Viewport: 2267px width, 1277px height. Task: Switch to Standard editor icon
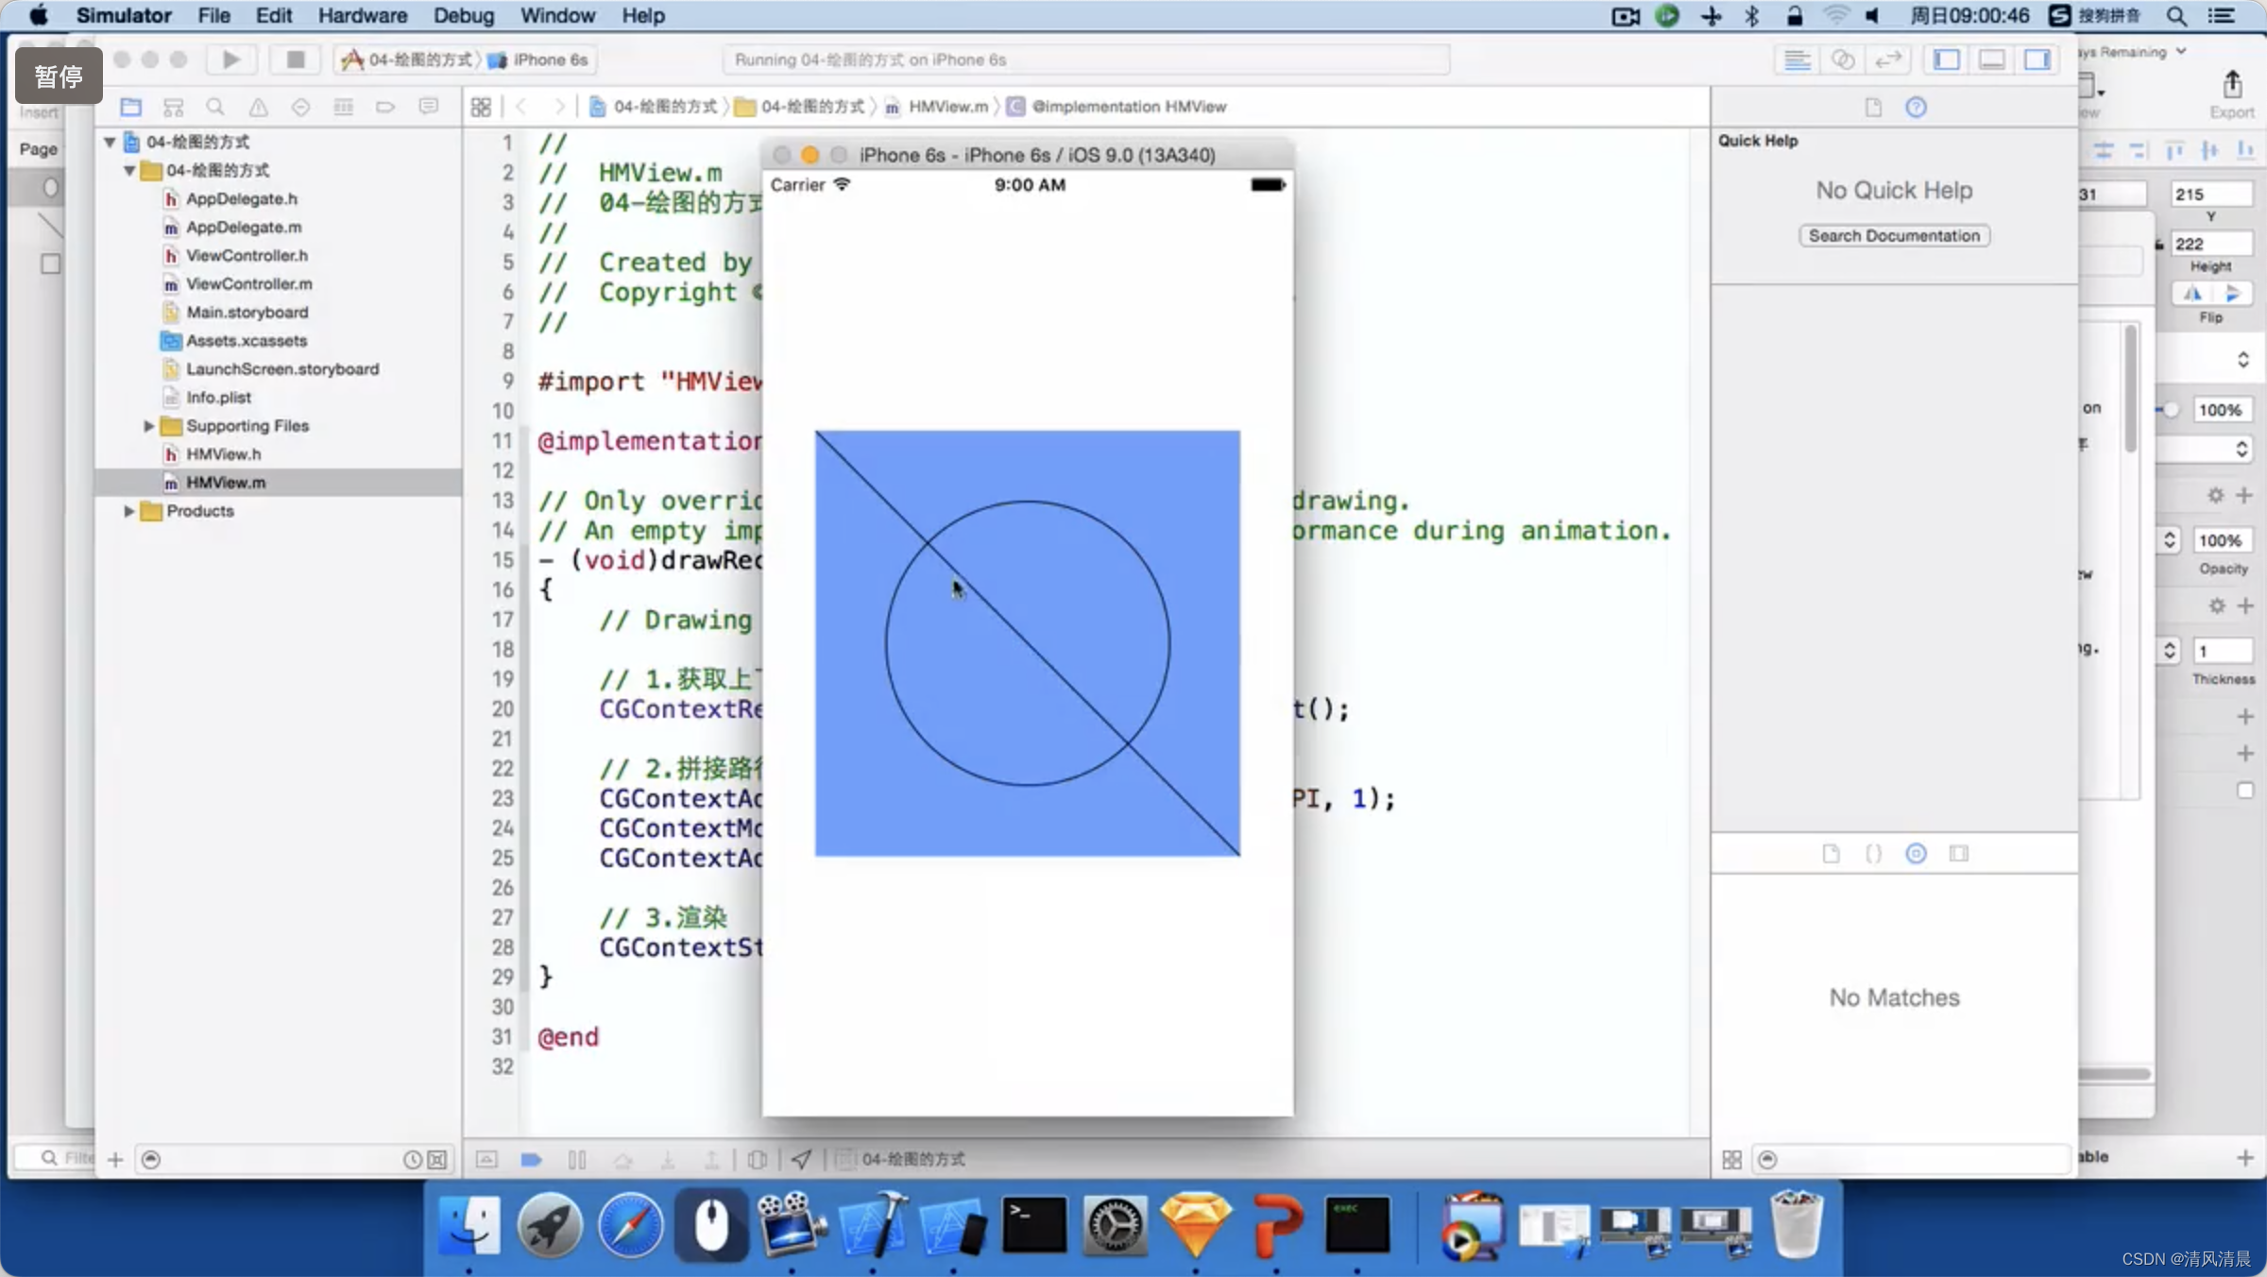(x=1797, y=60)
